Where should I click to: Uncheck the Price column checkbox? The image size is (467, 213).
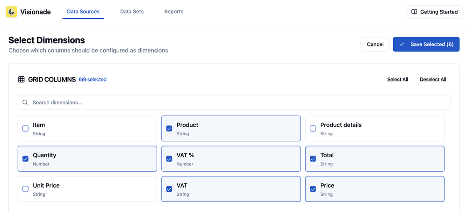click(313, 189)
